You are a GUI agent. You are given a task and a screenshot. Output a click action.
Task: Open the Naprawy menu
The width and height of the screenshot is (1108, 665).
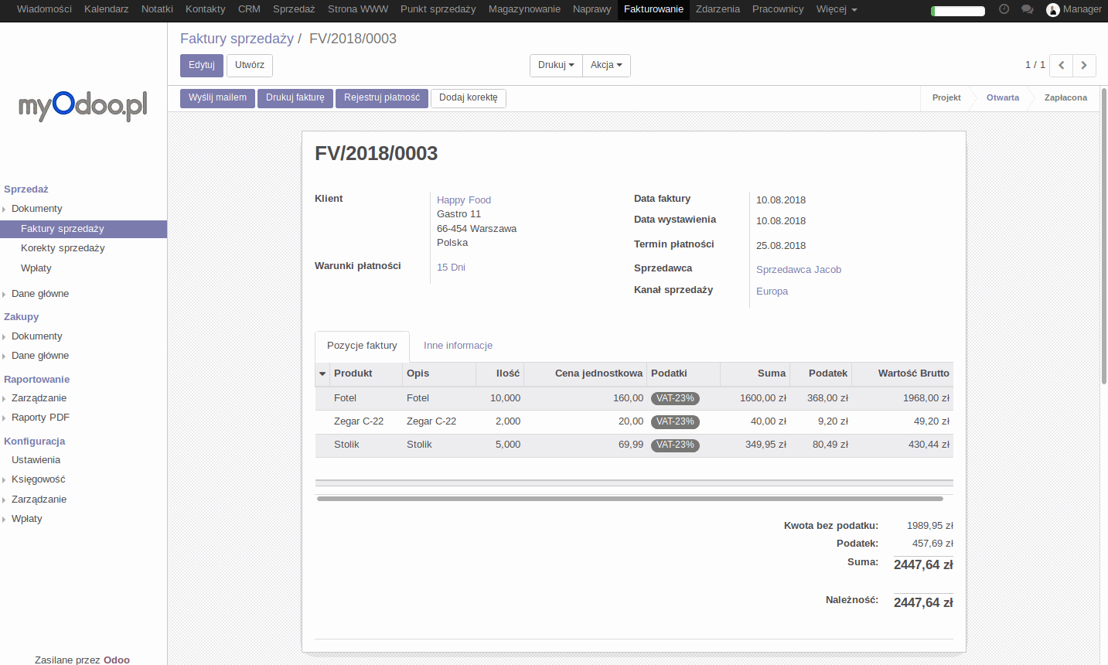[x=592, y=9]
